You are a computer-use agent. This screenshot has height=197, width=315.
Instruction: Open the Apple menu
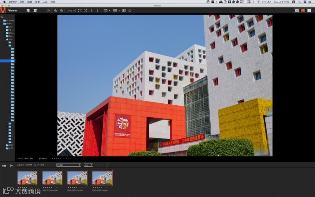(4, 2)
